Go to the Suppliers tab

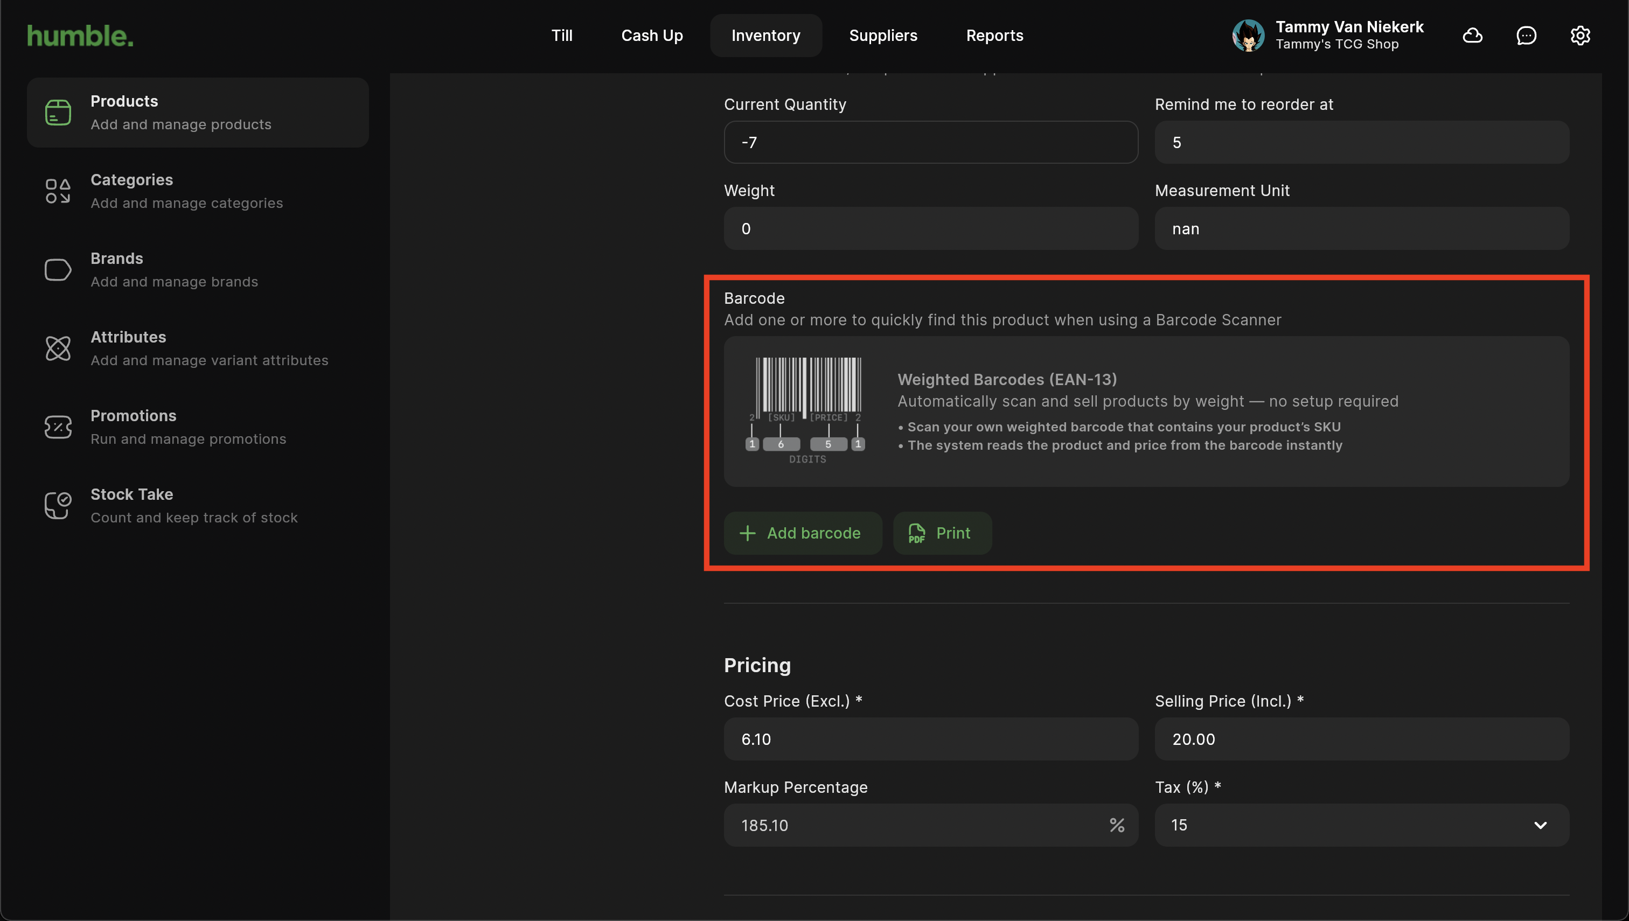tap(882, 36)
